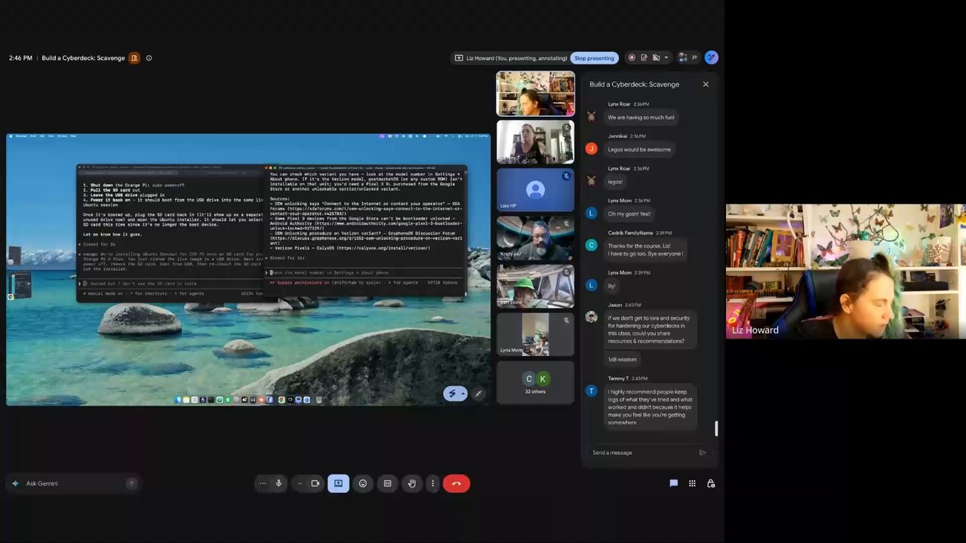Click the send message arrow icon
This screenshot has height=543, width=966.
703,452
